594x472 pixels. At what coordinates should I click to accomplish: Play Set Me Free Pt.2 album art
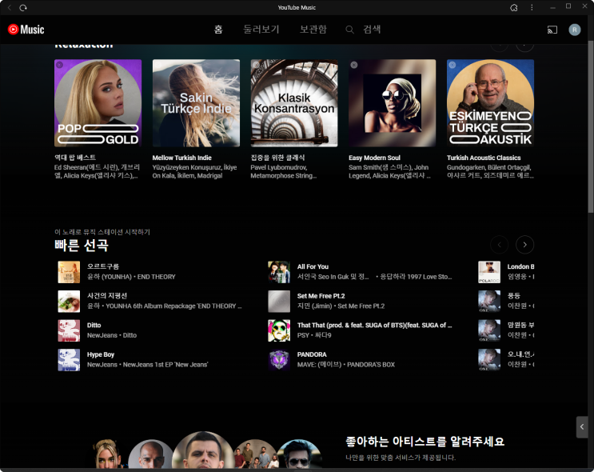(x=279, y=301)
